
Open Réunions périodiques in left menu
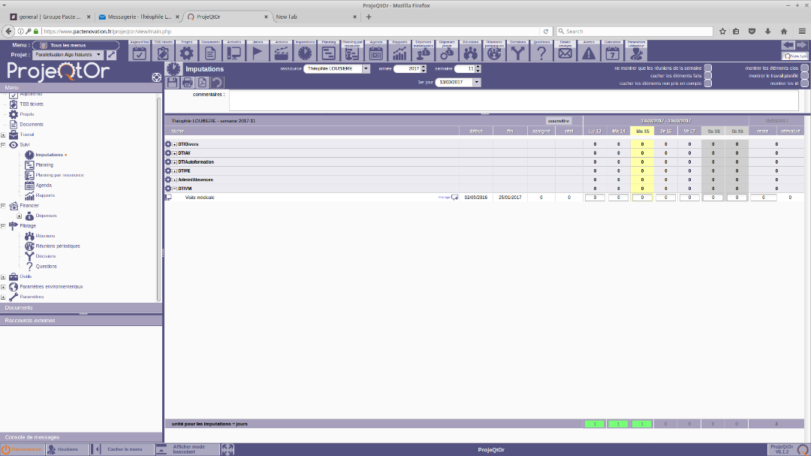click(58, 246)
